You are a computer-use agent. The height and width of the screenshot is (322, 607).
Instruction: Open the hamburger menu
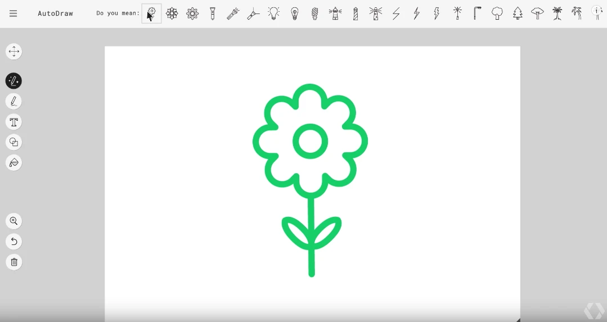(x=13, y=13)
